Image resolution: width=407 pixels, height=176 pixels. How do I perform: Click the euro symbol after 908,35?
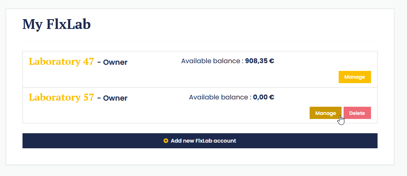tap(272, 62)
